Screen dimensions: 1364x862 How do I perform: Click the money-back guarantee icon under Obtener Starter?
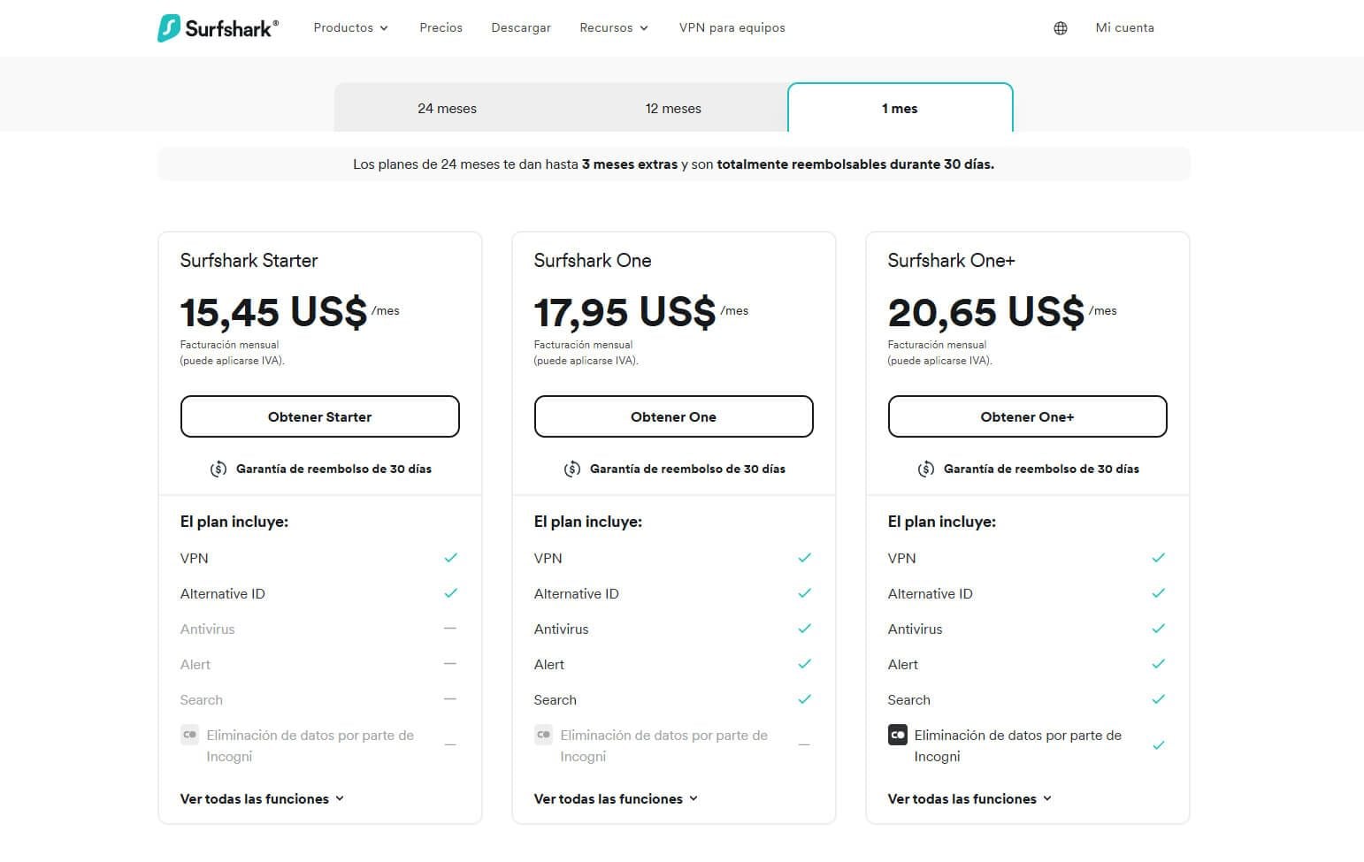(218, 469)
